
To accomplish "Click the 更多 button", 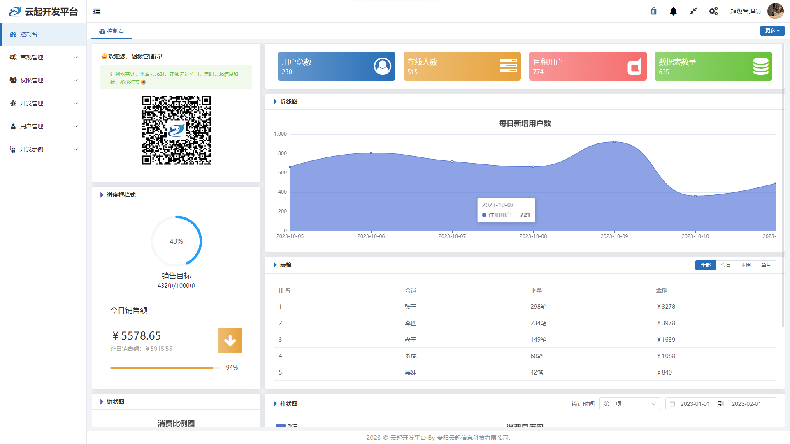I will click(x=772, y=31).
